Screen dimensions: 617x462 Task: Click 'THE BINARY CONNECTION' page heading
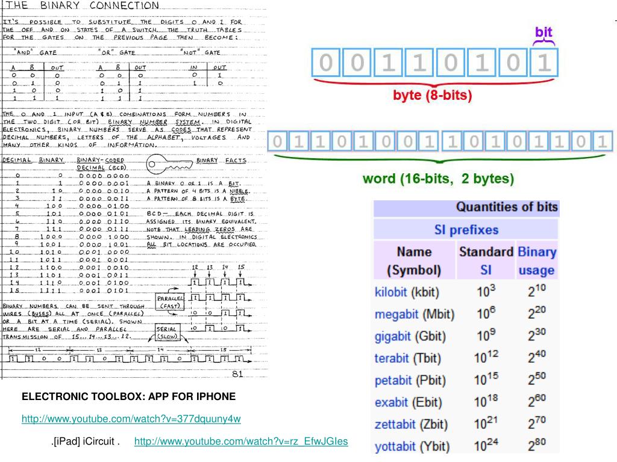click(83, 5)
